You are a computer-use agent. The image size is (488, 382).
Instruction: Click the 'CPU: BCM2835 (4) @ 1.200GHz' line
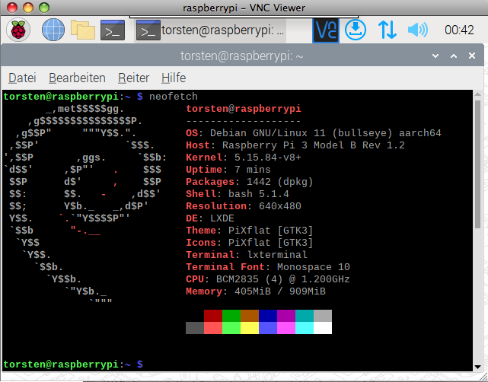tap(268, 279)
